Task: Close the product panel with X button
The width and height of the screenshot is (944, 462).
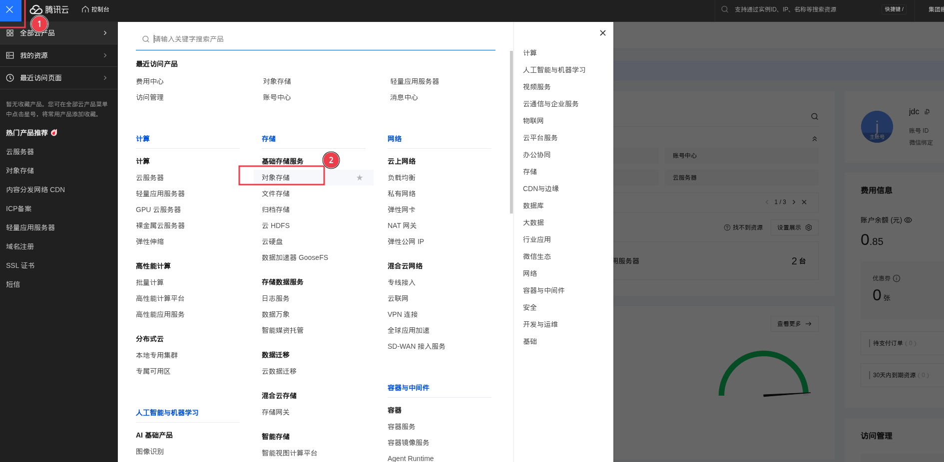Action: (x=602, y=33)
